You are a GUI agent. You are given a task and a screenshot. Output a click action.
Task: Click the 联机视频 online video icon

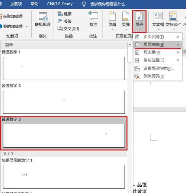point(43,17)
